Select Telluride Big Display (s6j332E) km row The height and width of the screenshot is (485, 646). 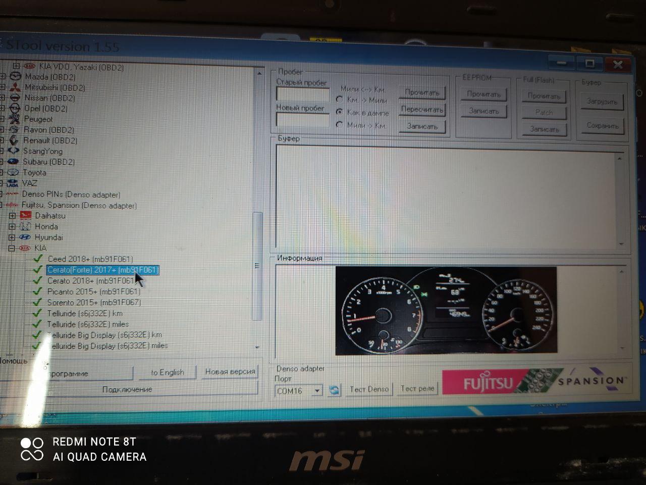(x=104, y=335)
